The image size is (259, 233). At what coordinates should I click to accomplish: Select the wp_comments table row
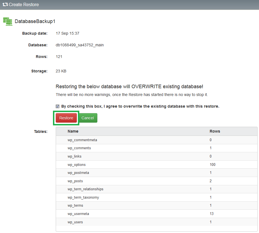157,148
